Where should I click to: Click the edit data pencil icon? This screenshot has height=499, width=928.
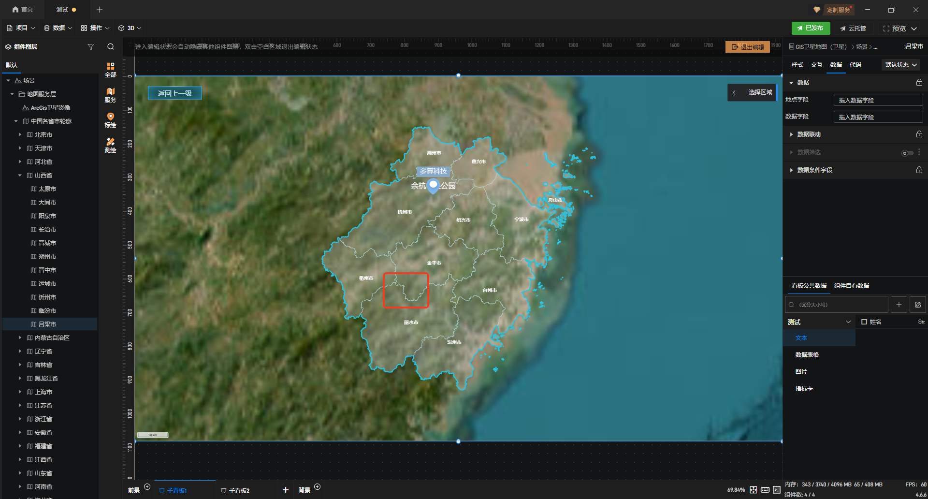917,305
